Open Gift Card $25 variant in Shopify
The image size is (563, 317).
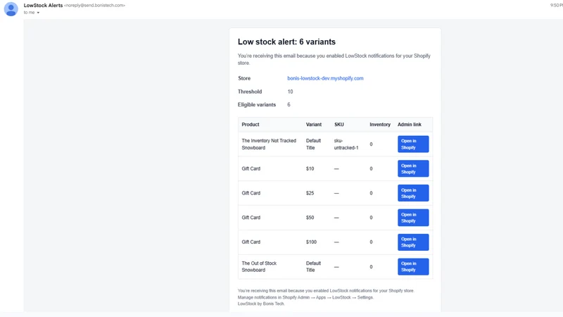(x=413, y=193)
